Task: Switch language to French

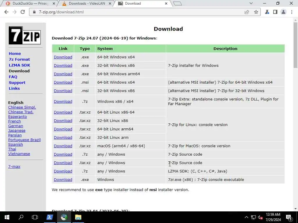Action: [x=15, y=121]
